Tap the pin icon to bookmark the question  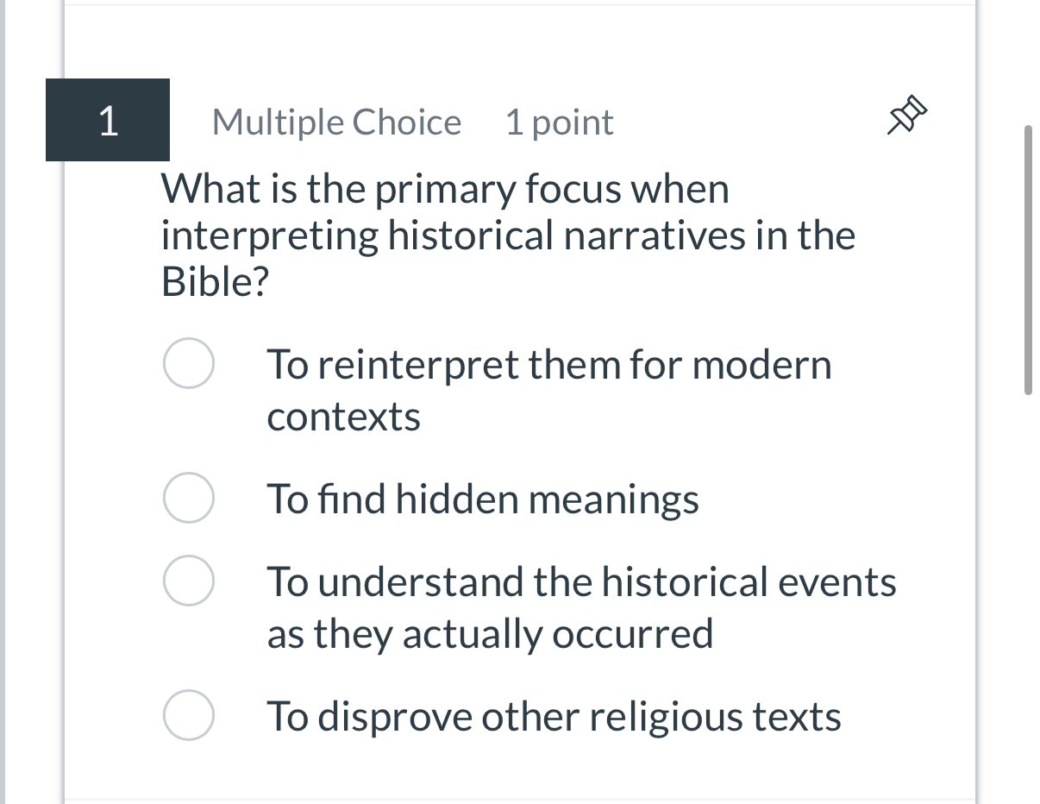(905, 113)
